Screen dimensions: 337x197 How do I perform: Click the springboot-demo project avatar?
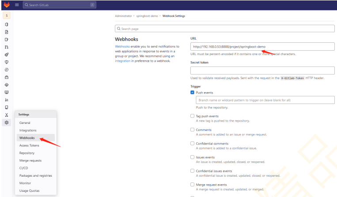click(7, 15)
